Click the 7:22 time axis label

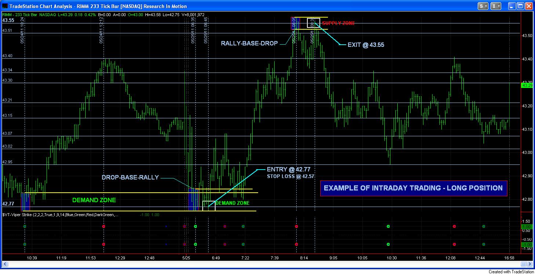tap(245, 258)
